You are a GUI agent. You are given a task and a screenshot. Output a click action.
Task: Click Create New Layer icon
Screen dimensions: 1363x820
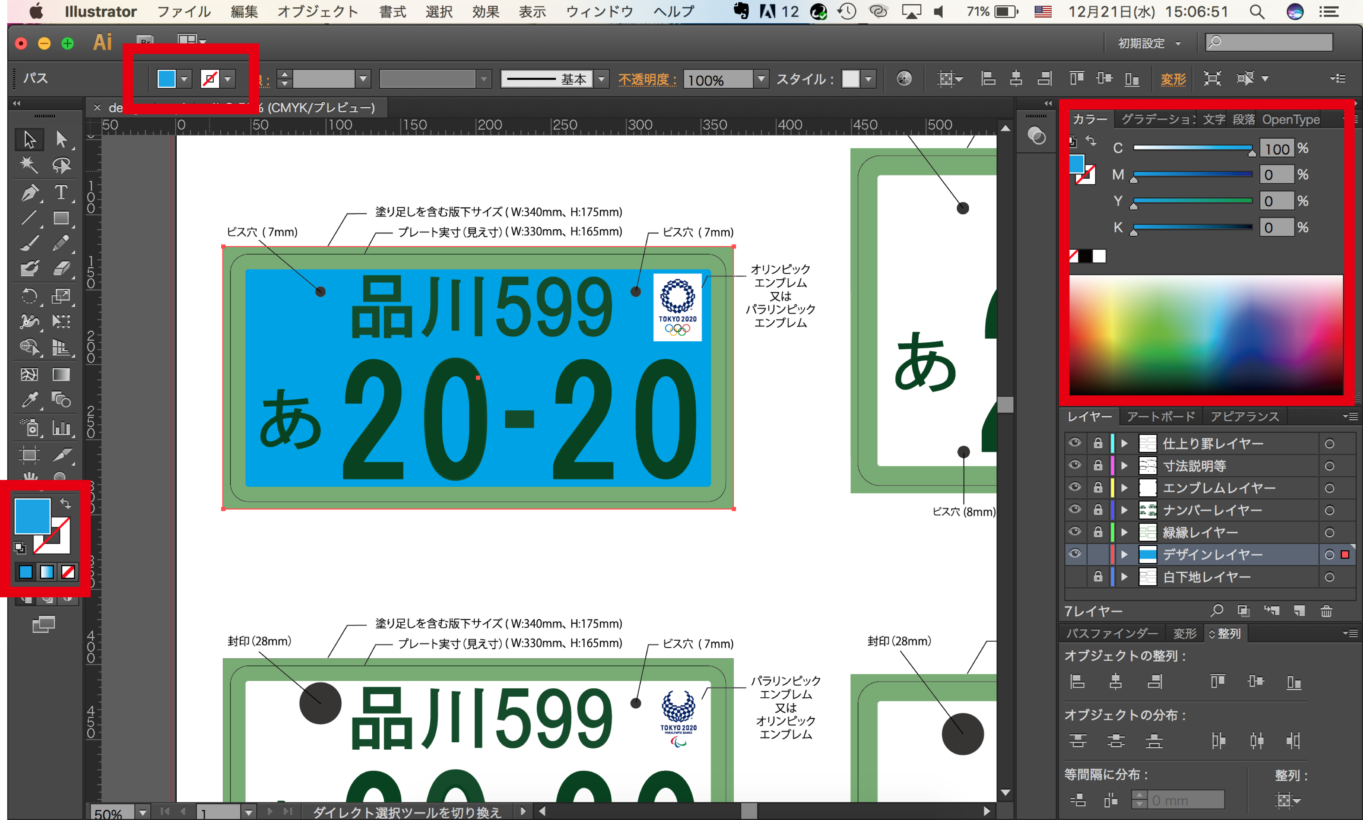(1299, 610)
